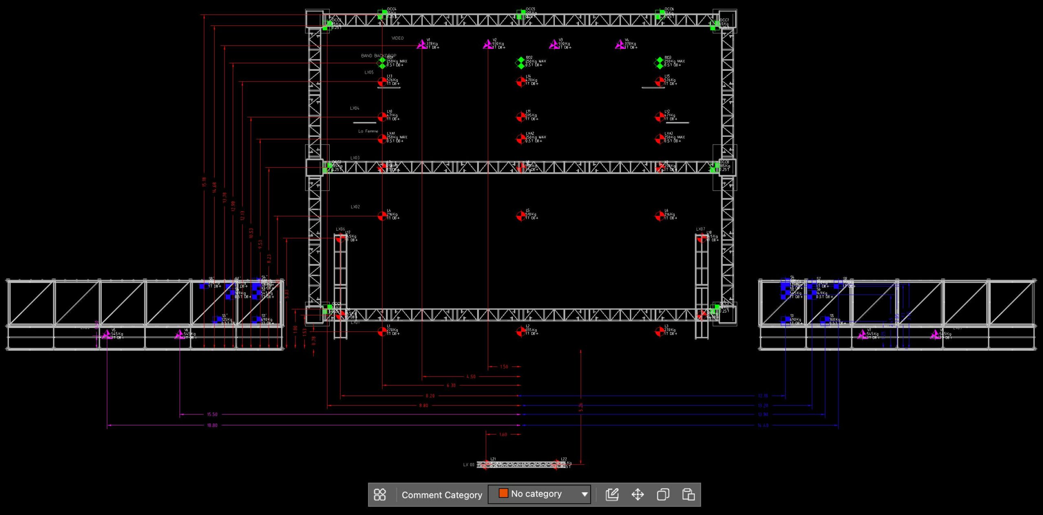Click red LXA3 250Kg MAX point
This screenshot has height=515, width=1043.
[x=659, y=139]
